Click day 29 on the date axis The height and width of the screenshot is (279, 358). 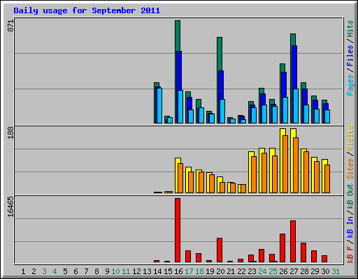(x=315, y=271)
